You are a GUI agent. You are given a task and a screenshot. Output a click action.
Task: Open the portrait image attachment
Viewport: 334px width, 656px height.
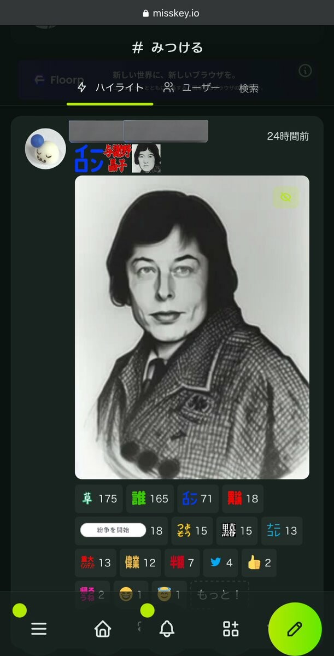tap(192, 327)
